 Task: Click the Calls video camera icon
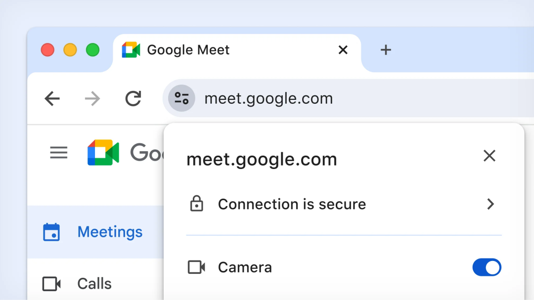pyautogui.click(x=51, y=284)
